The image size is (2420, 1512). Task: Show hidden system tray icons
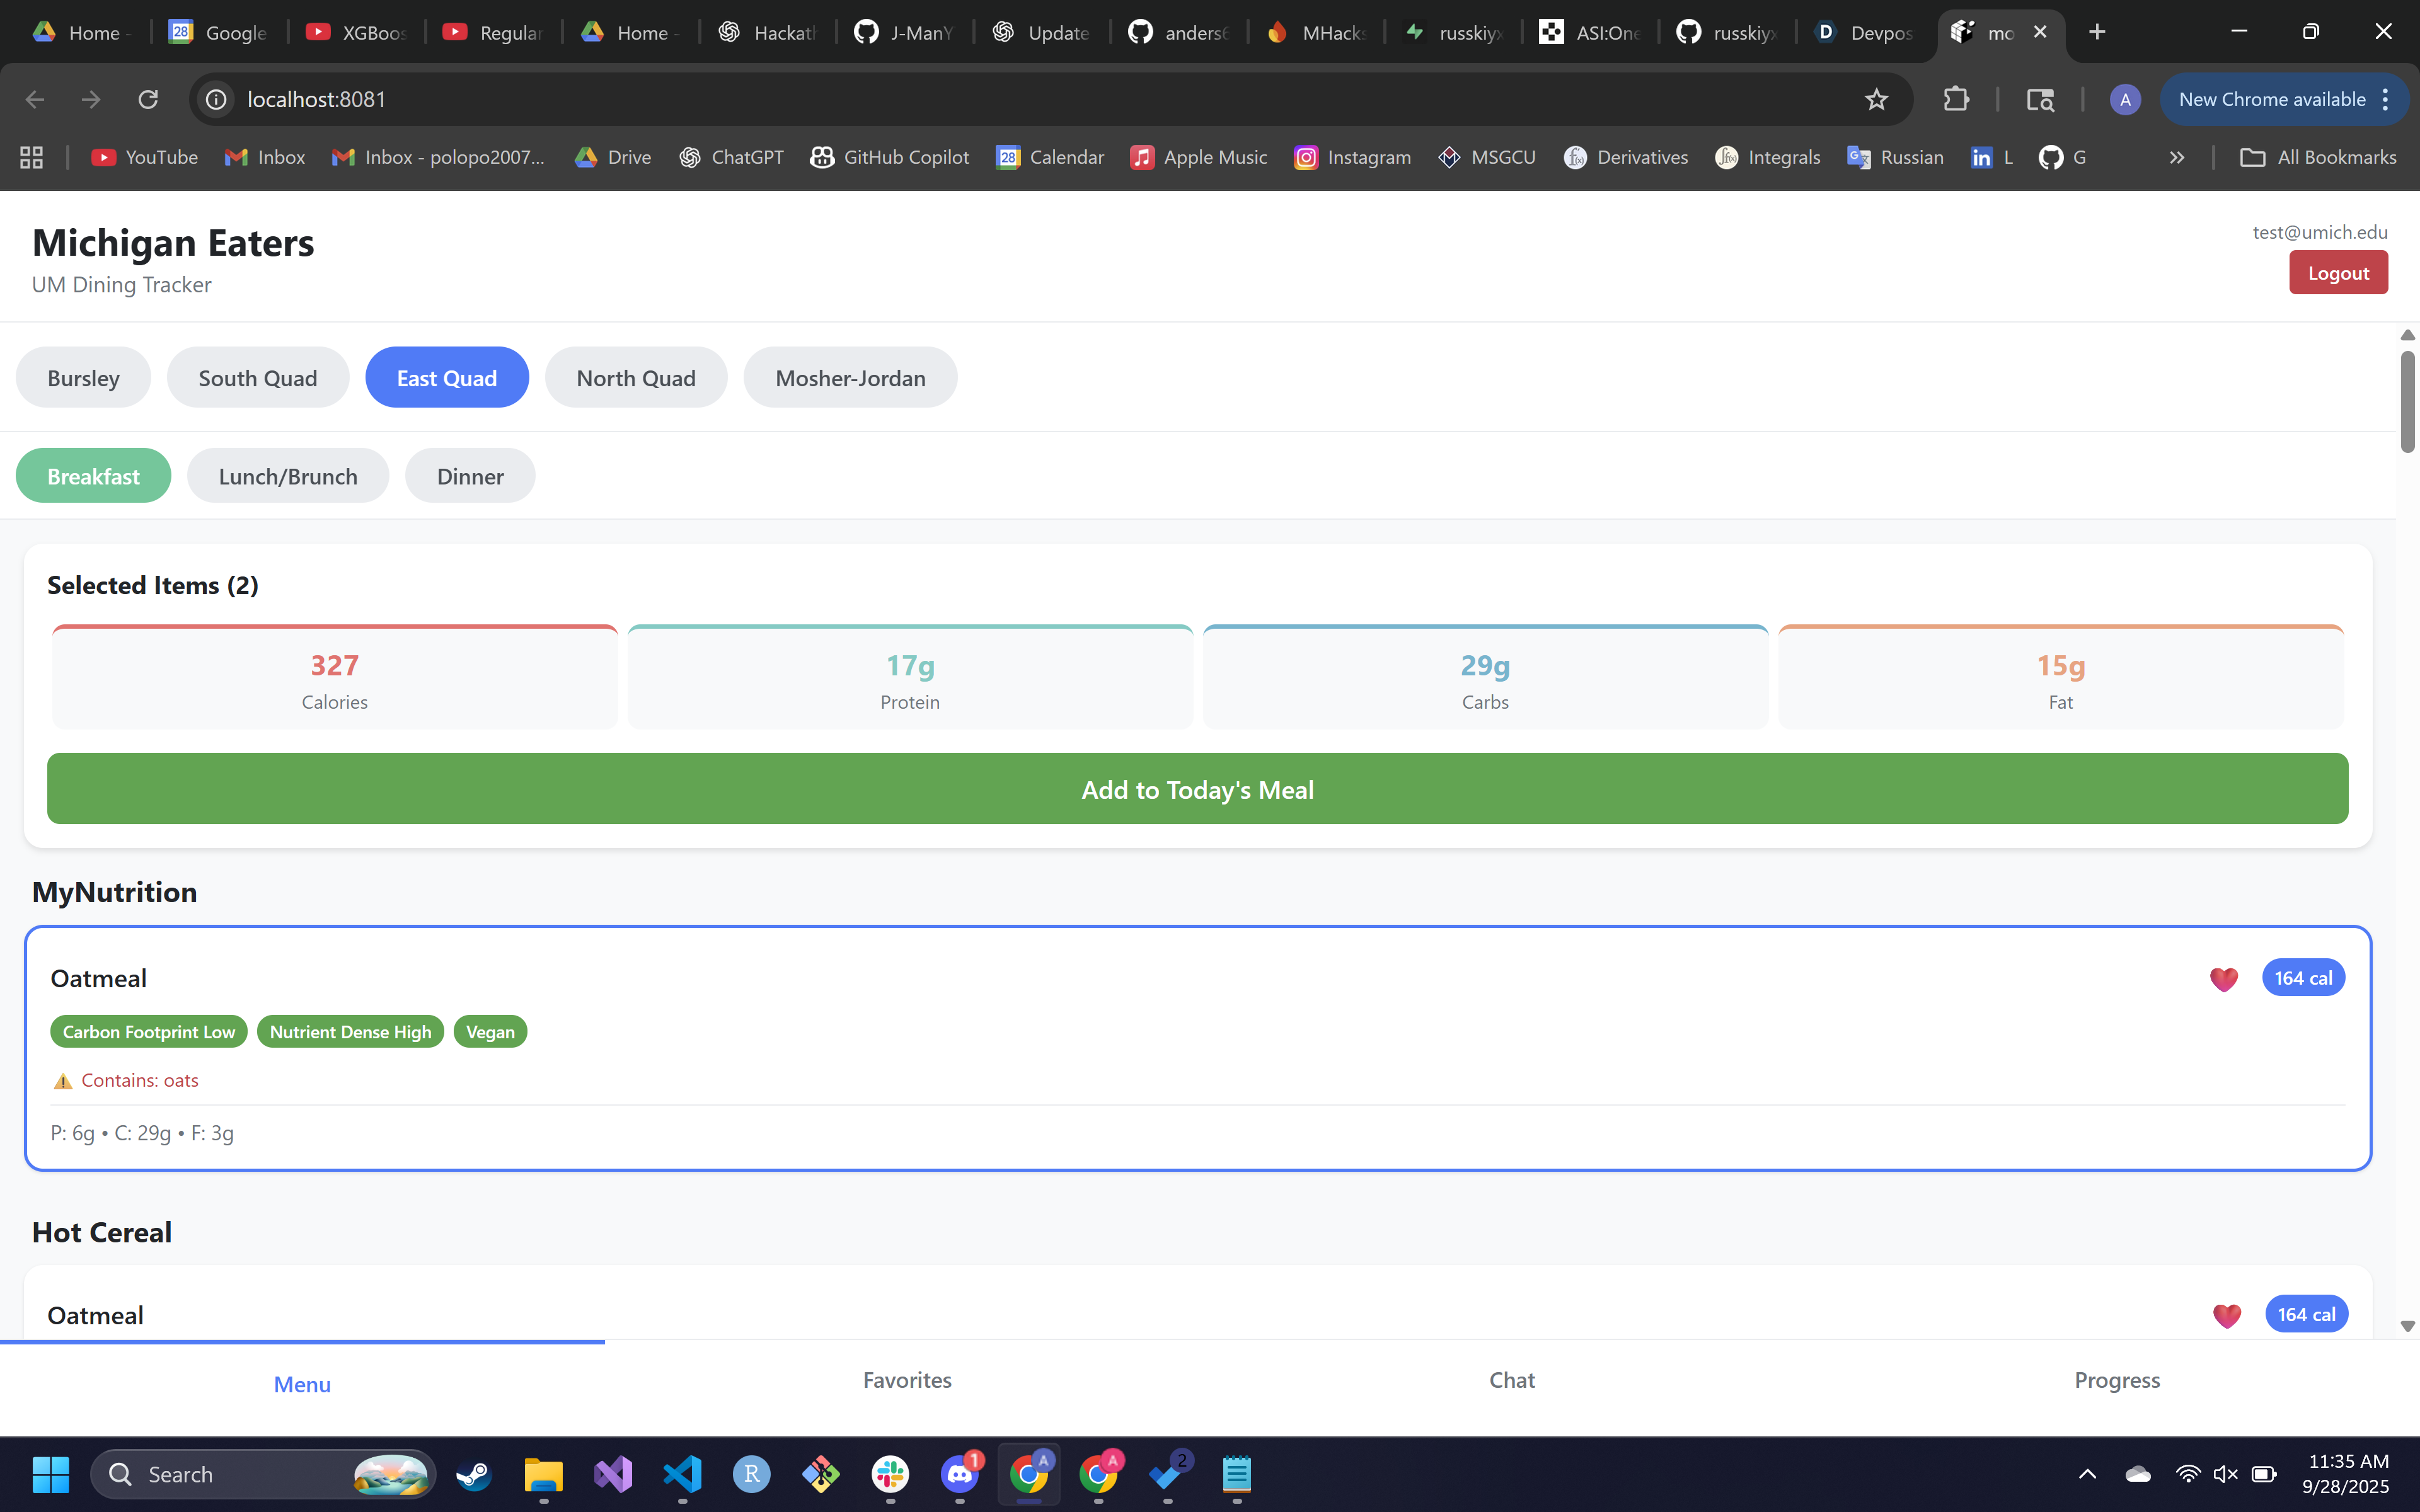tap(2087, 1474)
